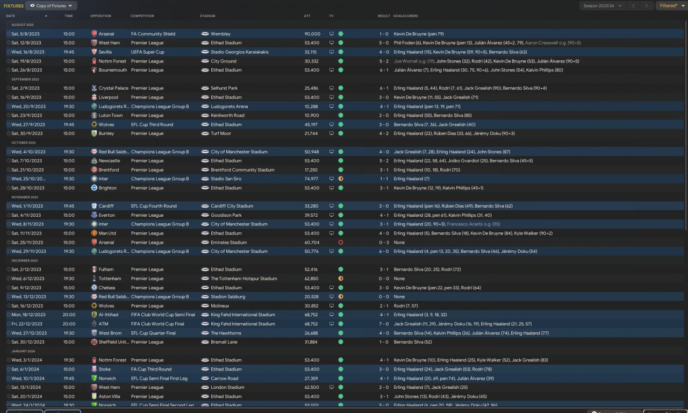Click the Time column header

[69, 16]
